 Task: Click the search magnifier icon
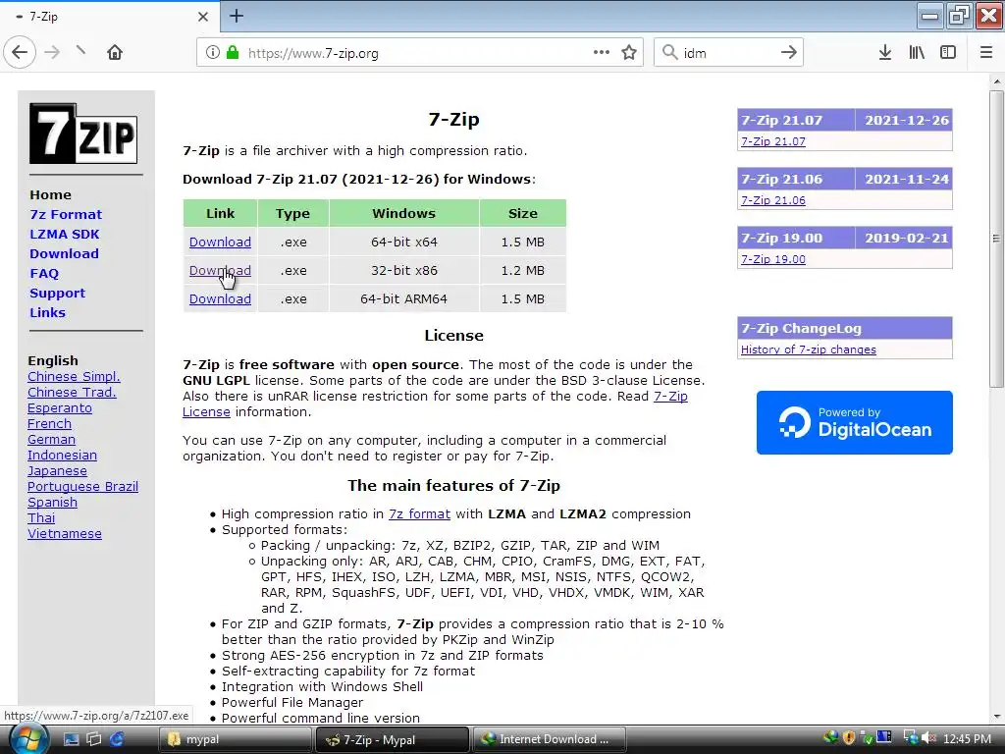coord(669,53)
